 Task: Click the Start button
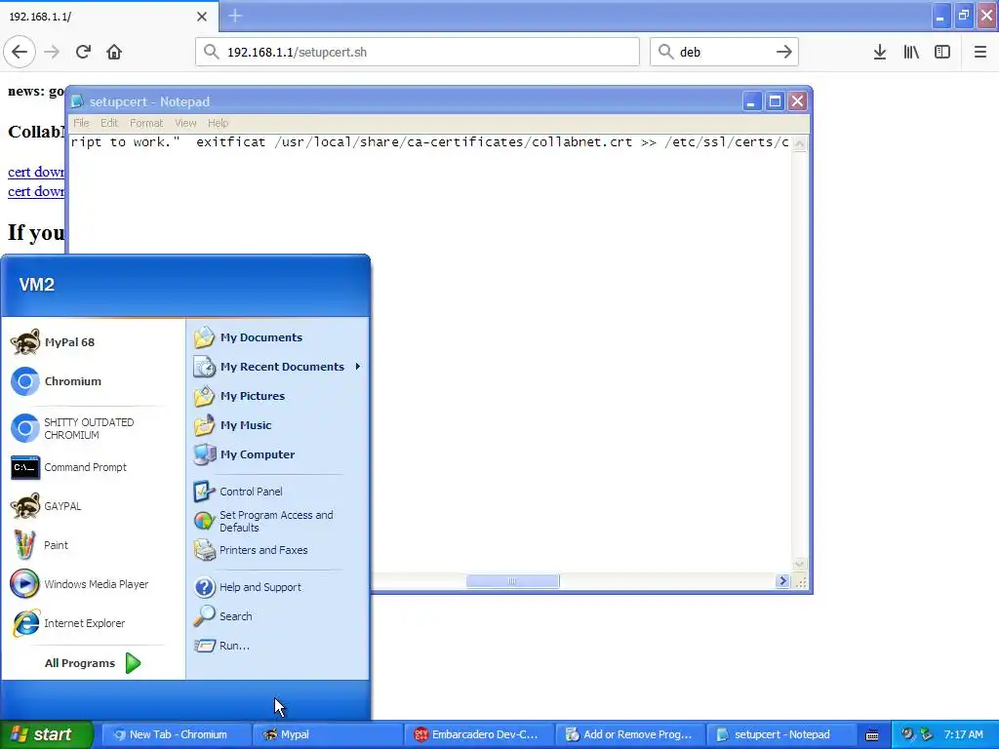[x=47, y=734]
